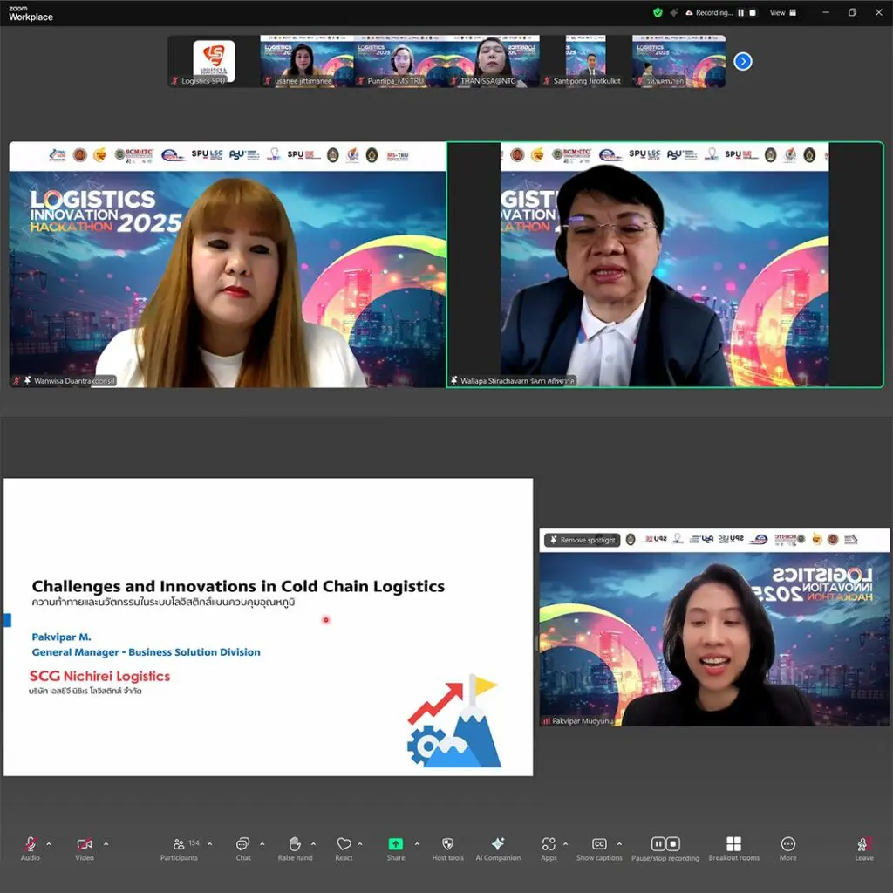Toggle Raise hand
893x893 pixels.
pyautogui.click(x=295, y=849)
